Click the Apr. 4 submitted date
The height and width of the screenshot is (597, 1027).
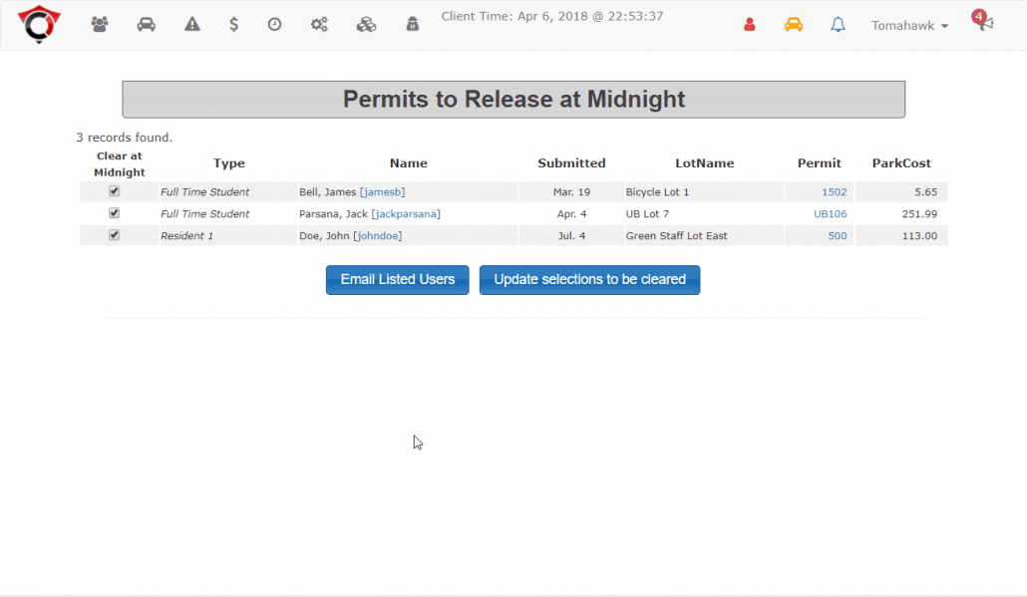pyautogui.click(x=571, y=214)
